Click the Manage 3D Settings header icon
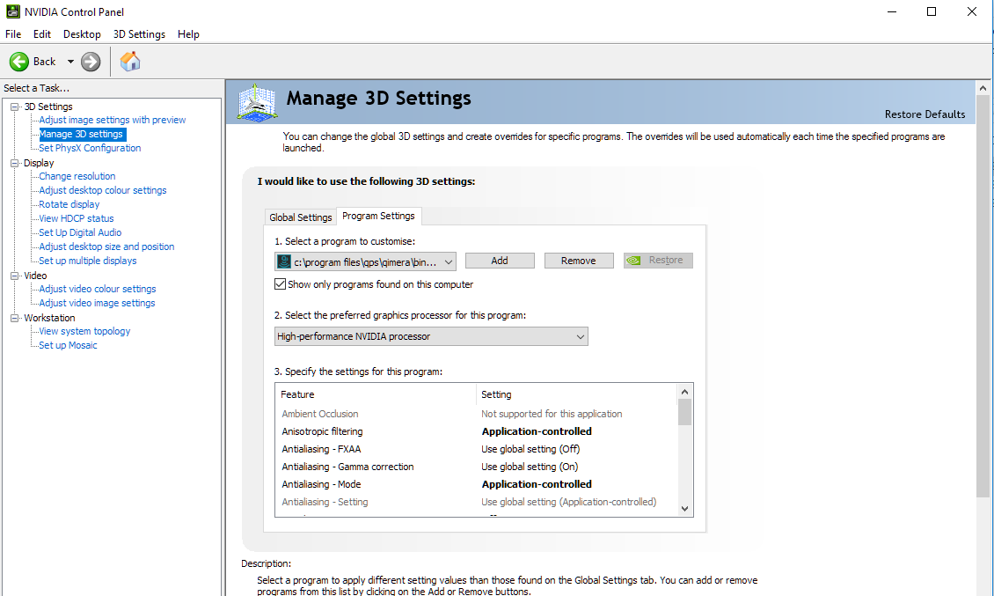Viewport: 994px width, 596px height. [x=259, y=102]
